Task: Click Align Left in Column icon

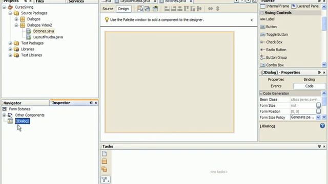Action: (x=167, y=9)
